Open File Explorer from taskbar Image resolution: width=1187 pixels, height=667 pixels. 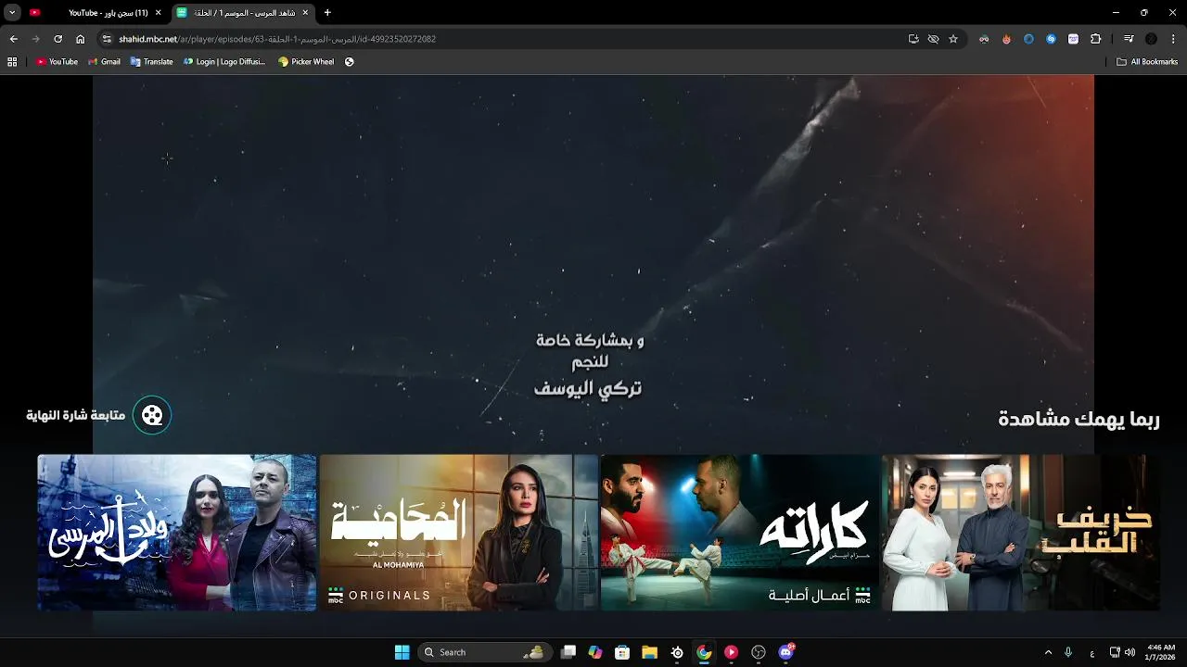[650, 652]
